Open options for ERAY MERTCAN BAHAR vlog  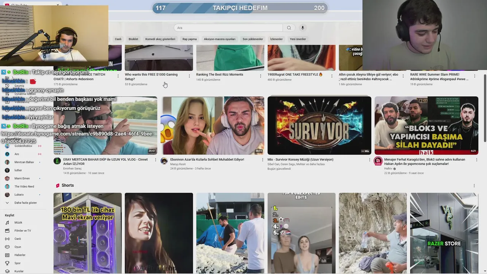[155, 160]
